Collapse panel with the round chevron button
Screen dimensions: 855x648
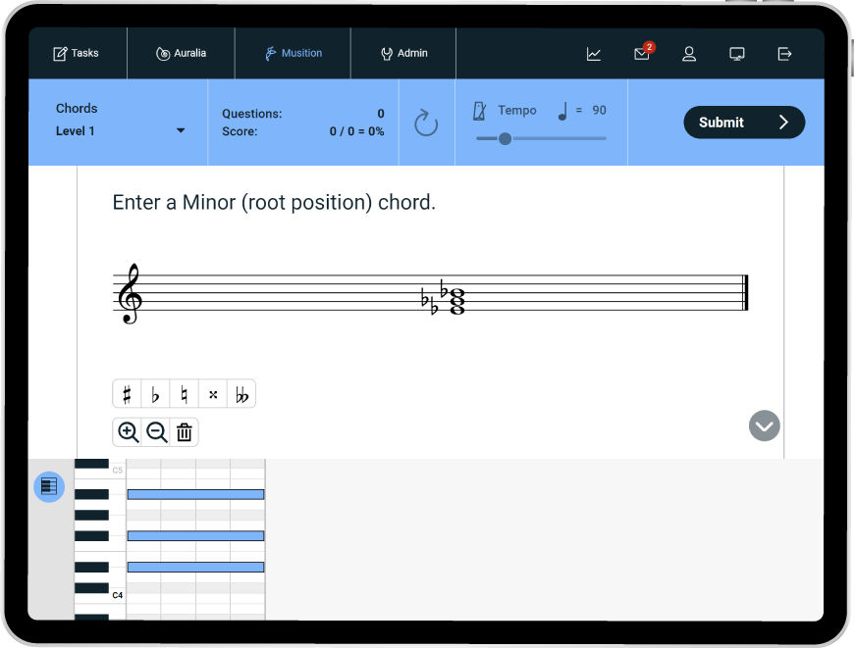(x=764, y=425)
